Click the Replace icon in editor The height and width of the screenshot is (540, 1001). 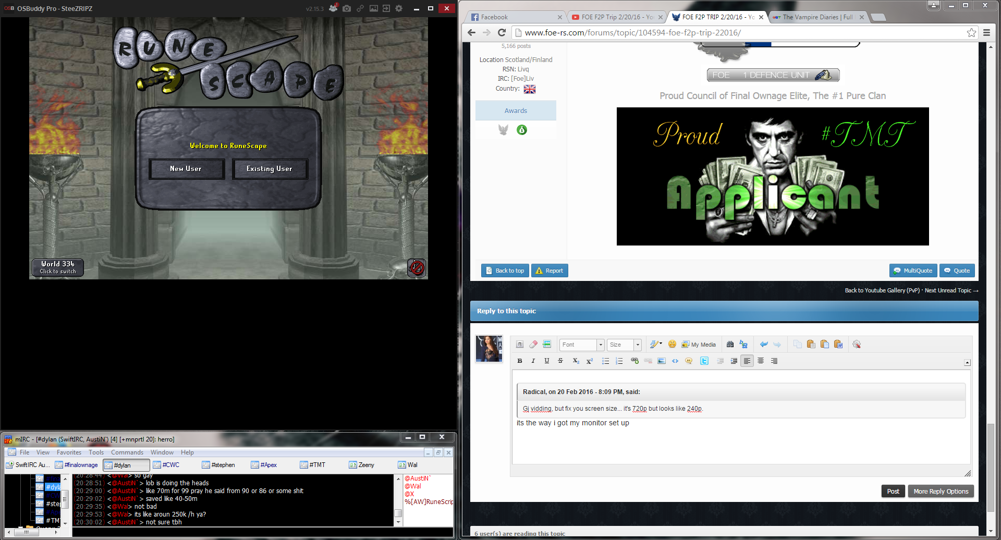click(x=743, y=344)
